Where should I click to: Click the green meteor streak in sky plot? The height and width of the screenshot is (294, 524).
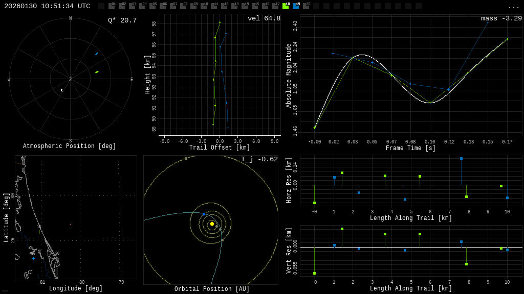[x=97, y=72]
